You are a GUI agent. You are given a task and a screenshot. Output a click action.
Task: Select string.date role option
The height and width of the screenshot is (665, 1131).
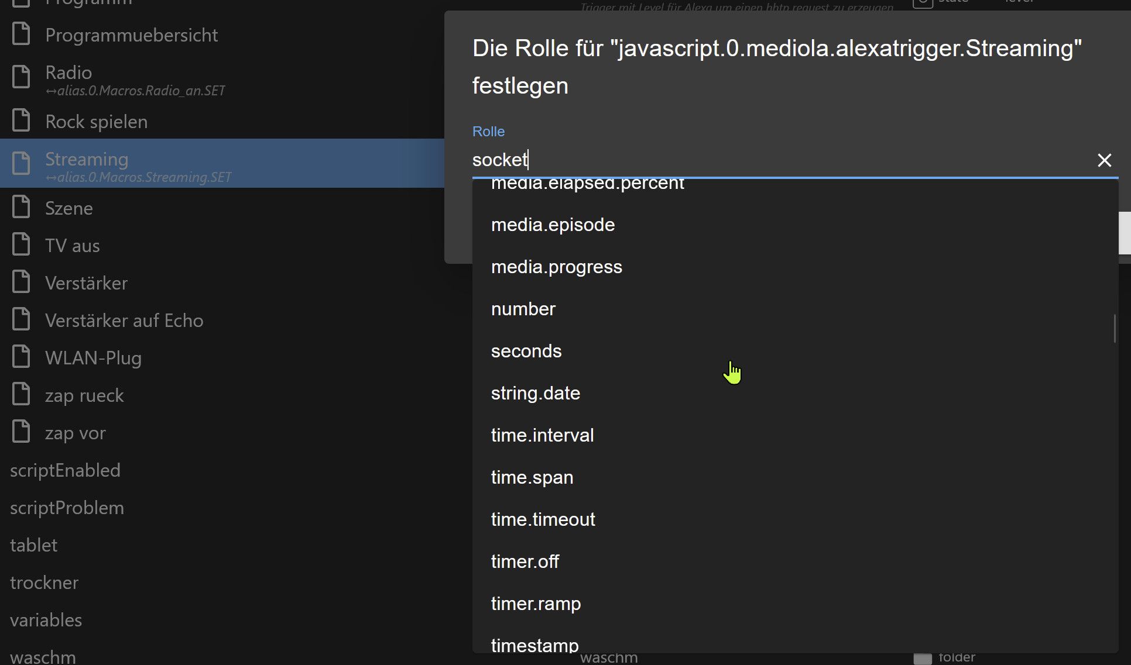point(535,394)
